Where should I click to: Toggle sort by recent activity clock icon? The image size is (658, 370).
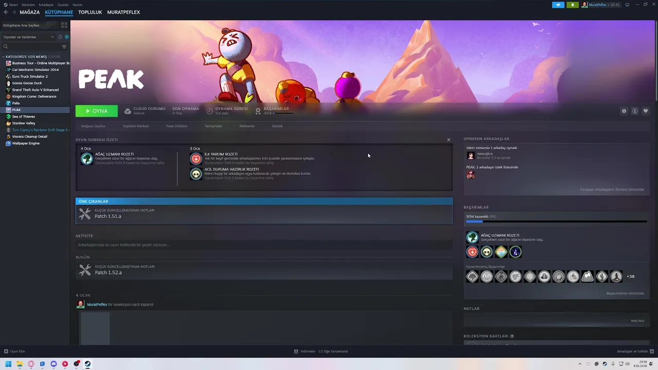(x=60, y=37)
